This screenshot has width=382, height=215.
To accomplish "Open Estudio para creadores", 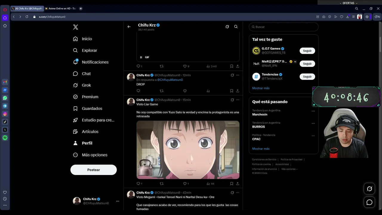I will tap(94, 120).
